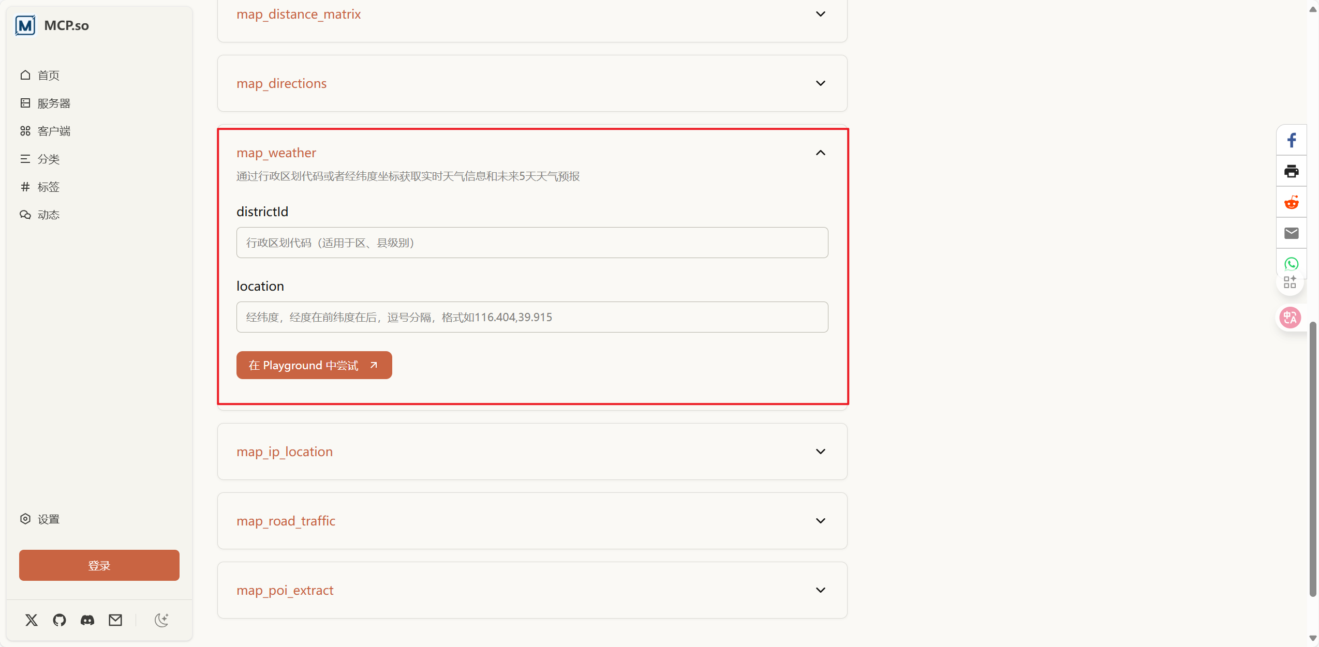1319x647 pixels.
Task: Expand the map_ip_location section
Action: click(820, 452)
